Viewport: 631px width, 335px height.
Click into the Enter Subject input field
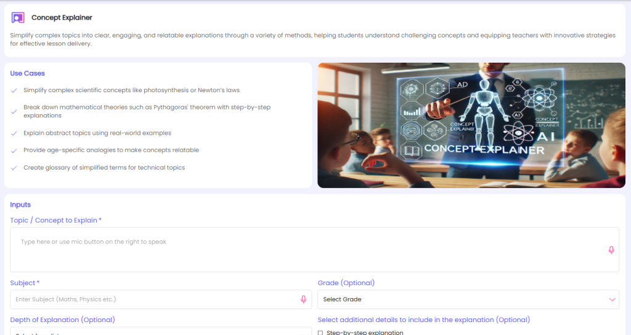pos(154,299)
